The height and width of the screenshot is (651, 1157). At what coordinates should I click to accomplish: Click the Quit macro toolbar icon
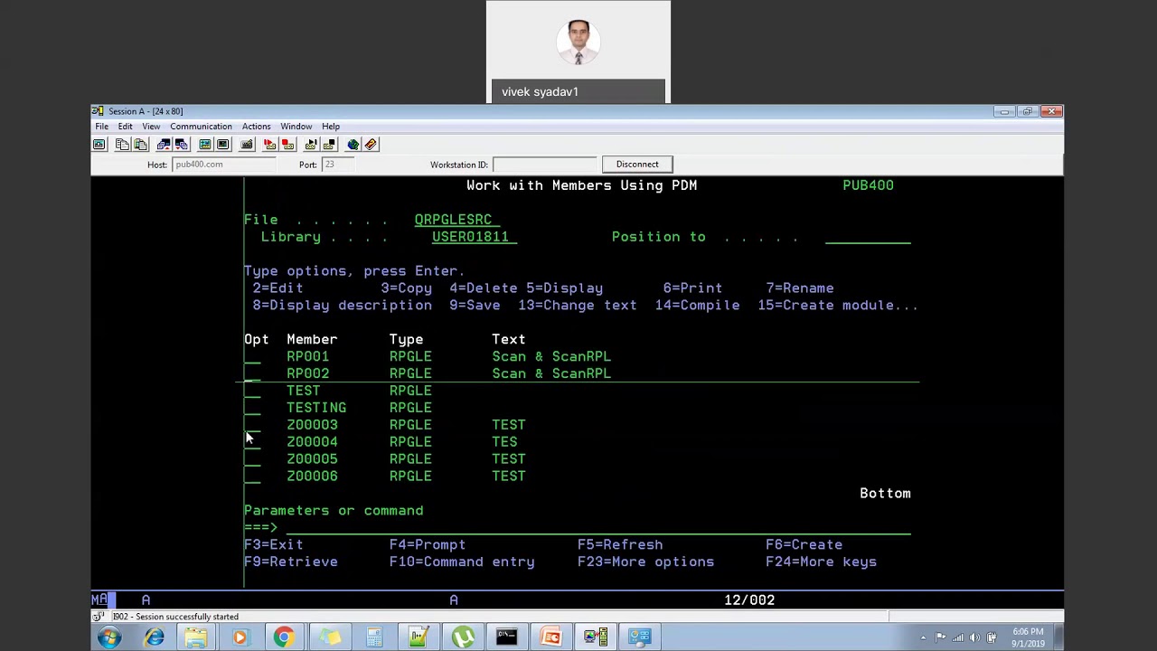(329, 145)
